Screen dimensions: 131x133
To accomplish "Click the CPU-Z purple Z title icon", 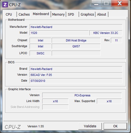I will tap(5, 5).
